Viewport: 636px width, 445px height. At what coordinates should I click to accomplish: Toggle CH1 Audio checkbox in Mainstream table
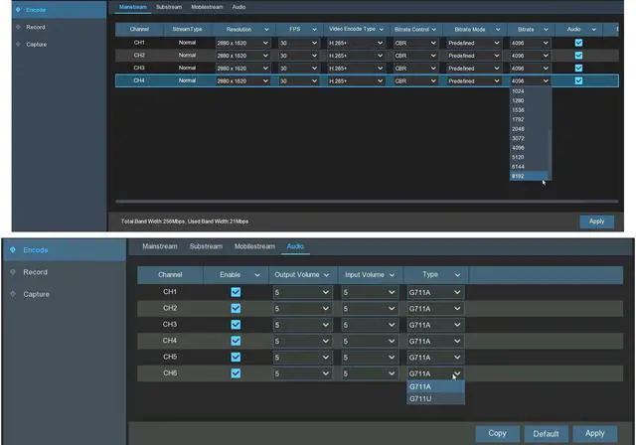[x=578, y=43]
